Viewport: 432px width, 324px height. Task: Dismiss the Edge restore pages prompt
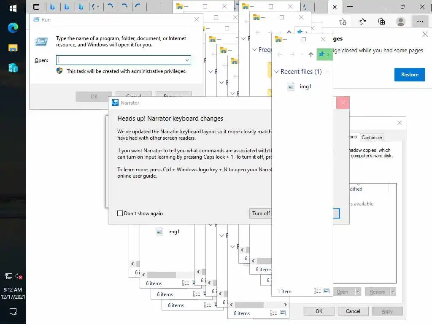pos(425,34)
